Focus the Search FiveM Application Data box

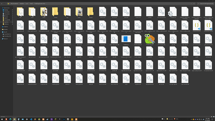pyautogui.click(x=205, y=3)
